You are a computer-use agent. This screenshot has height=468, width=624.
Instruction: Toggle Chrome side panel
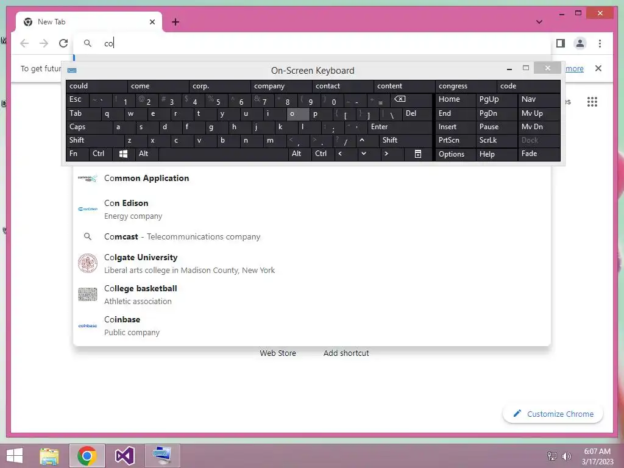(561, 43)
